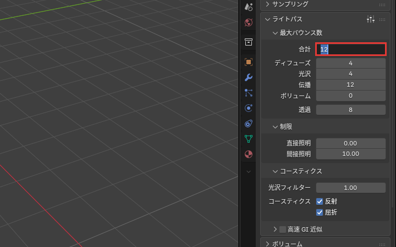Show more property tabs via down chevron
Viewport: 396px width, 247px height.
[249, 172]
